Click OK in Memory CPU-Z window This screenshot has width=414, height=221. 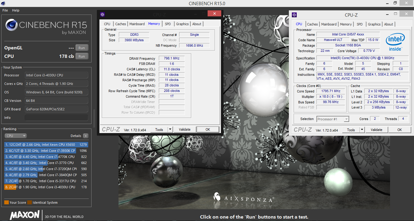pos(208,129)
